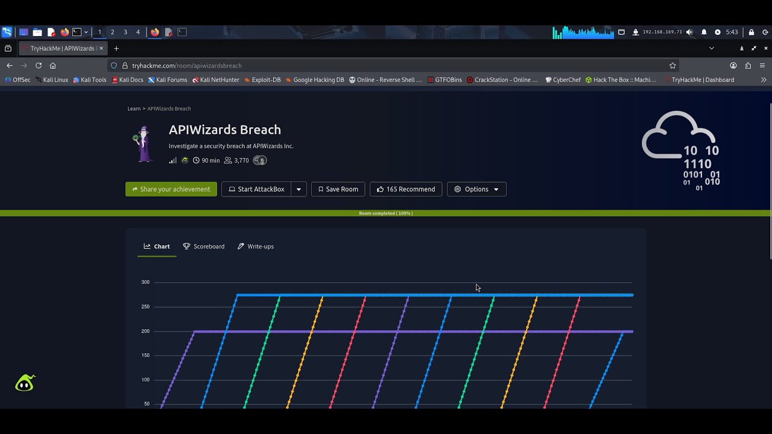Bookmark this page with the star
Screen dimensions: 772x434
click(672, 65)
